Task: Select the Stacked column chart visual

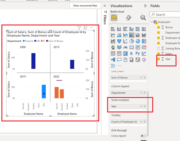Action: 119,29
